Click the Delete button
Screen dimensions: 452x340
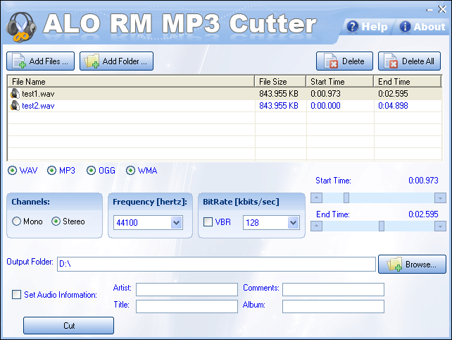point(344,61)
